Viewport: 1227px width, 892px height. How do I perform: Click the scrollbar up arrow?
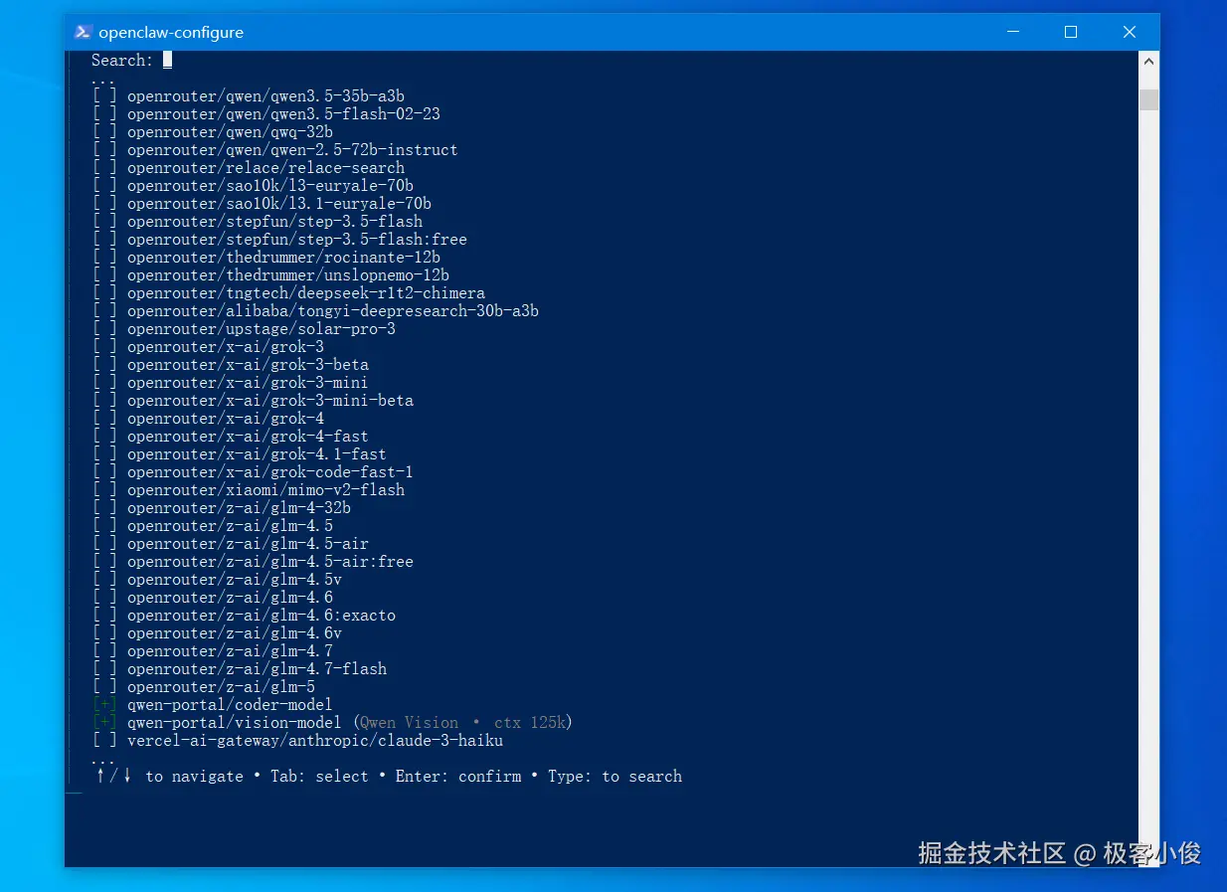pyautogui.click(x=1148, y=61)
